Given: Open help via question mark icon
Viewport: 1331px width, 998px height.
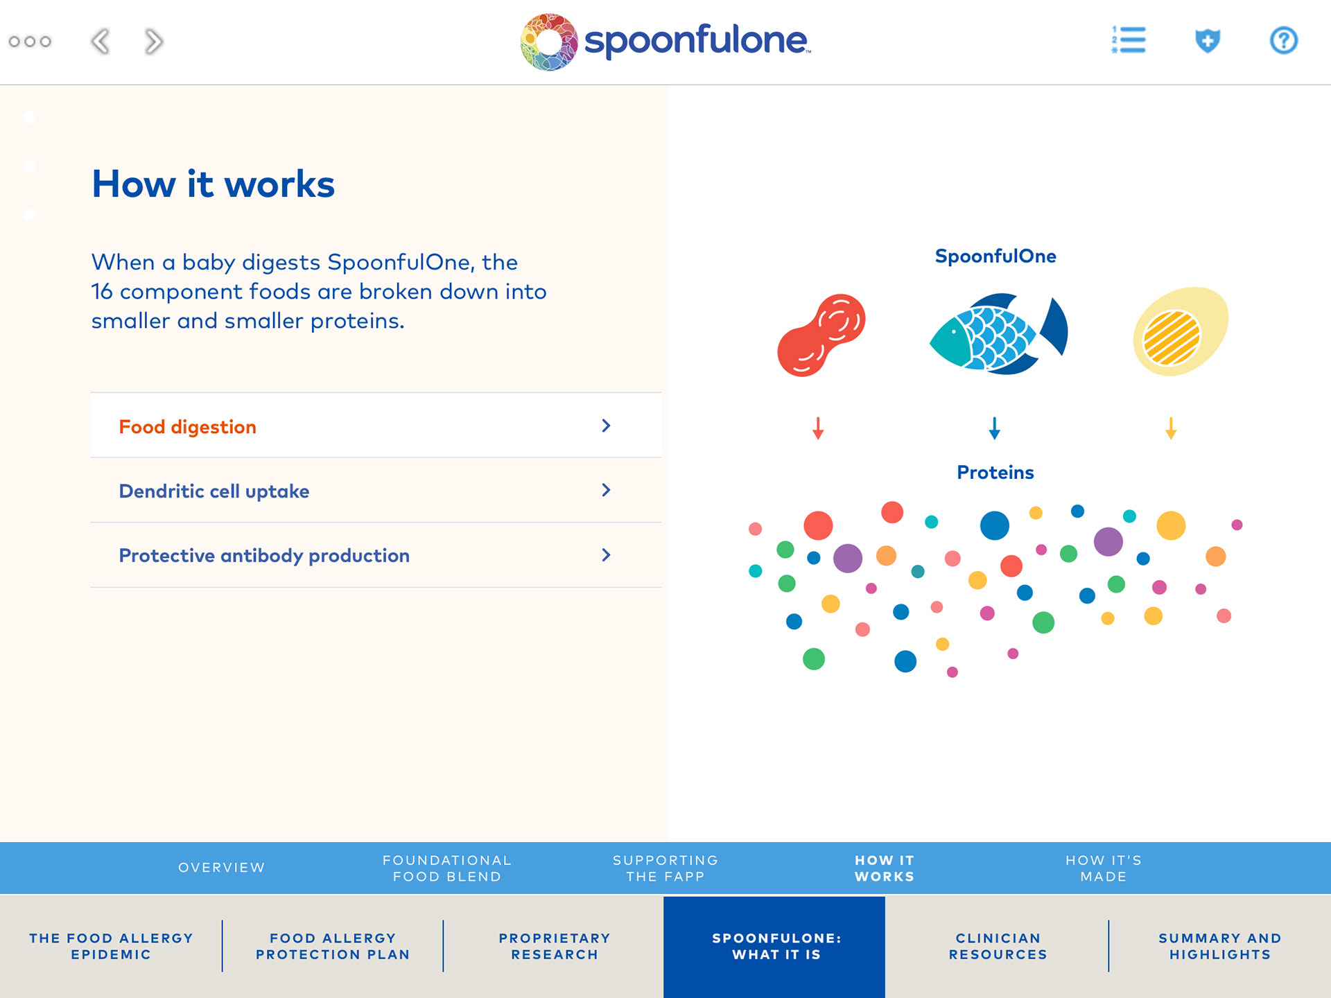Looking at the screenshot, I should [1283, 41].
